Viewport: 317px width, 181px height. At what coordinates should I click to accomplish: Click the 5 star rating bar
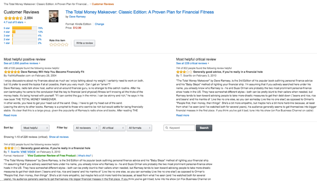pyautogui.click(x=24, y=28)
